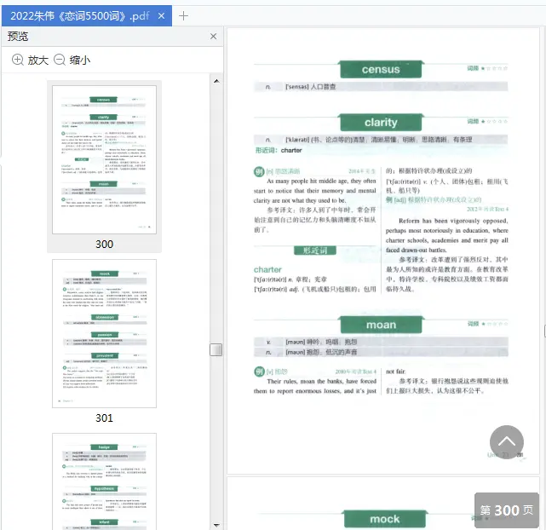
Task: Click the moan noun definition row
Action: pyautogui.click(x=381, y=352)
